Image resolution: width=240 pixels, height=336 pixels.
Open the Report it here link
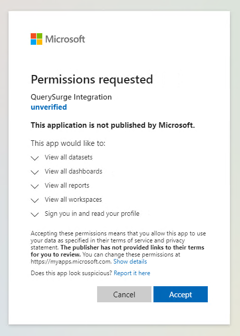[x=132, y=273]
